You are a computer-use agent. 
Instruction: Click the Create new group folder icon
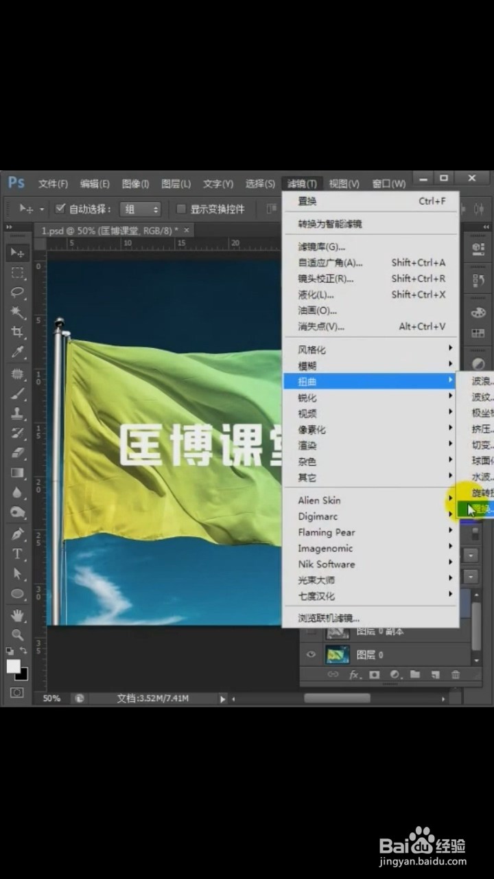click(414, 675)
